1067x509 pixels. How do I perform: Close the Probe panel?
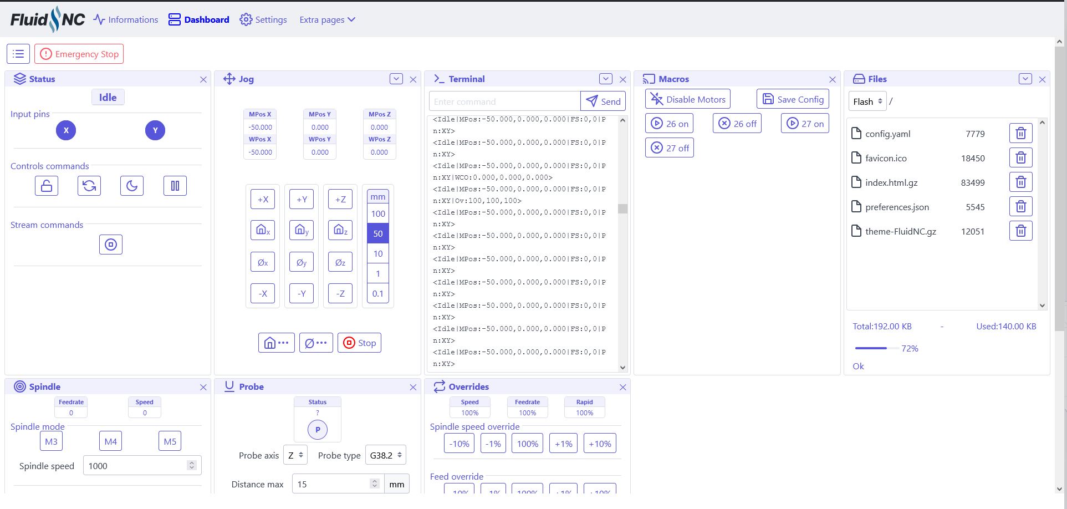coord(413,387)
